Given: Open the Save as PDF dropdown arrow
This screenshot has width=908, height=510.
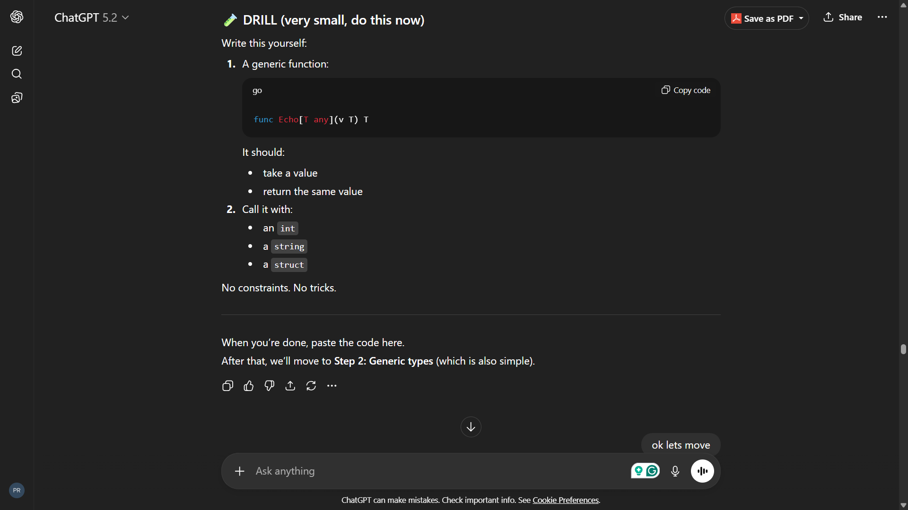Looking at the screenshot, I should click(x=801, y=18).
